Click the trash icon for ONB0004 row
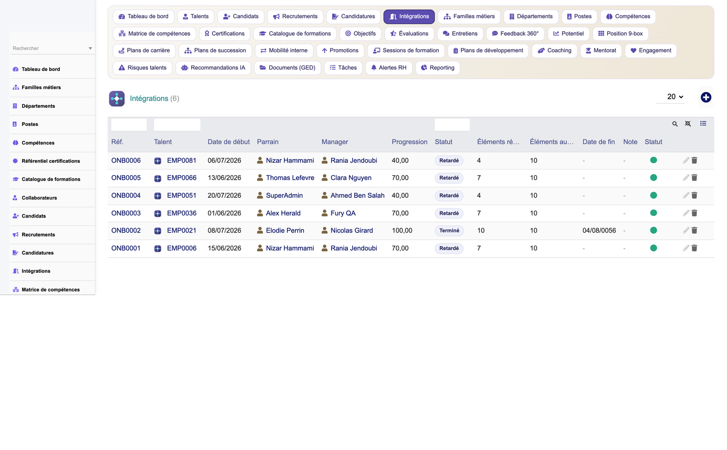 pyautogui.click(x=694, y=195)
